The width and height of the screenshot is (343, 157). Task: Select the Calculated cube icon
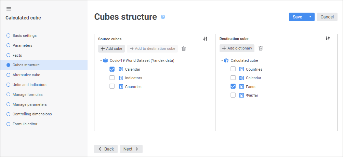pos(226,60)
